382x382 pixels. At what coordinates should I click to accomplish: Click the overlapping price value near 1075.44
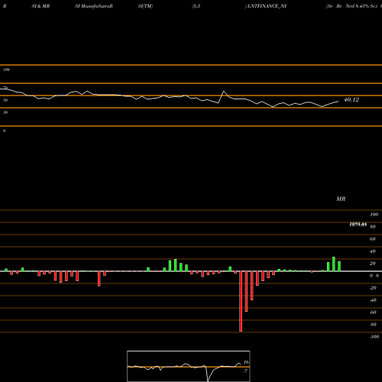[358, 225]
